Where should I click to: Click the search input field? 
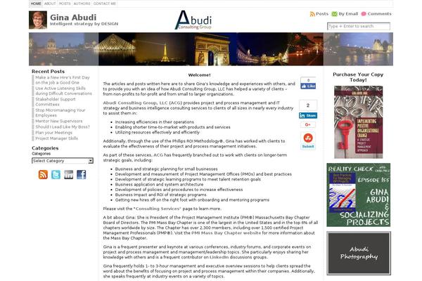pos(359,27)
